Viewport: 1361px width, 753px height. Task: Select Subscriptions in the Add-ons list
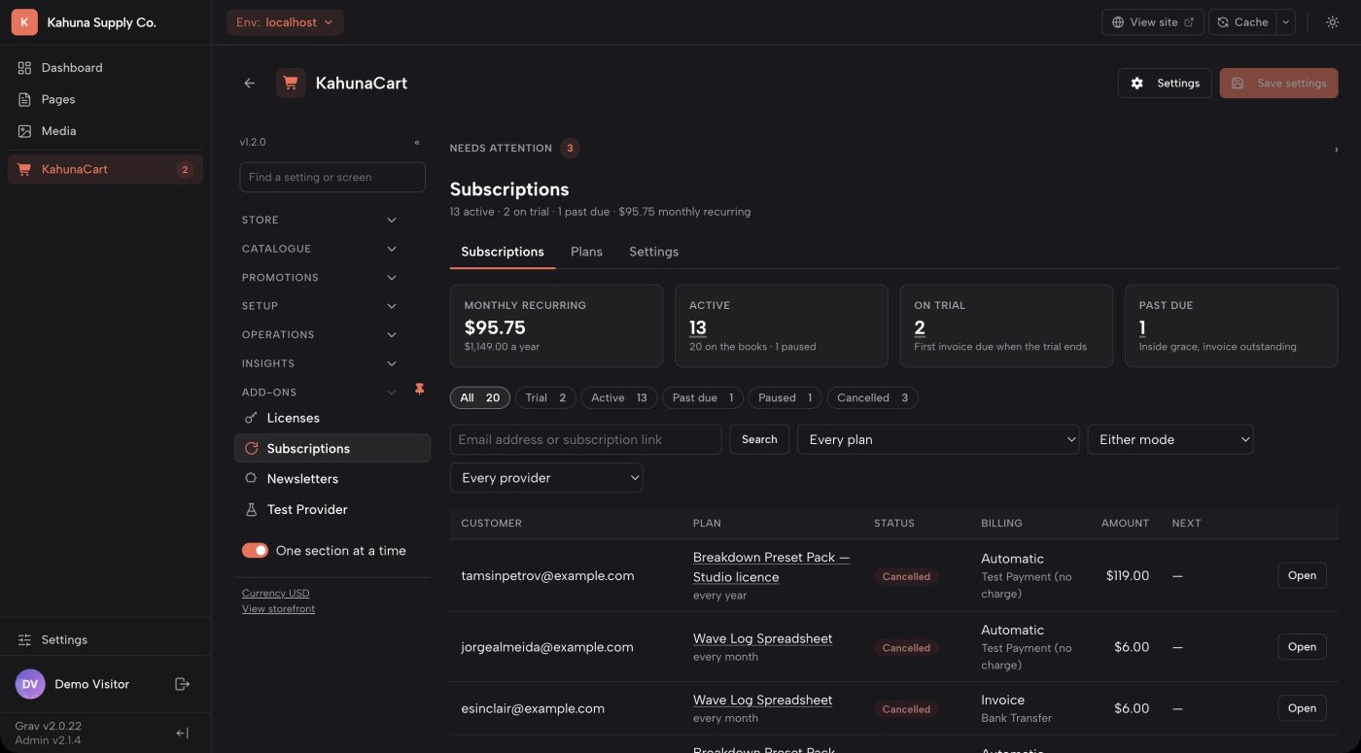[x=332, y=448]
